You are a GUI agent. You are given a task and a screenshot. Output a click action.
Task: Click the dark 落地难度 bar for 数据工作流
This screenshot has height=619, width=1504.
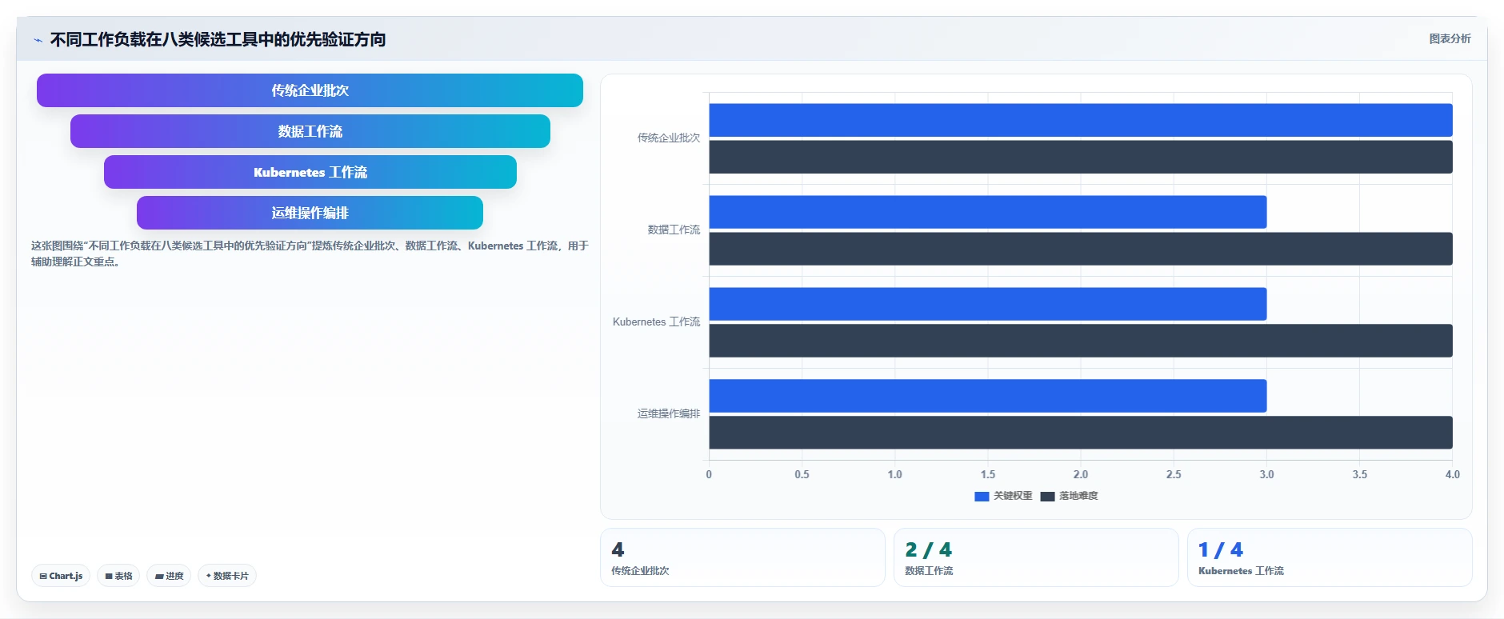[1081, 249]
